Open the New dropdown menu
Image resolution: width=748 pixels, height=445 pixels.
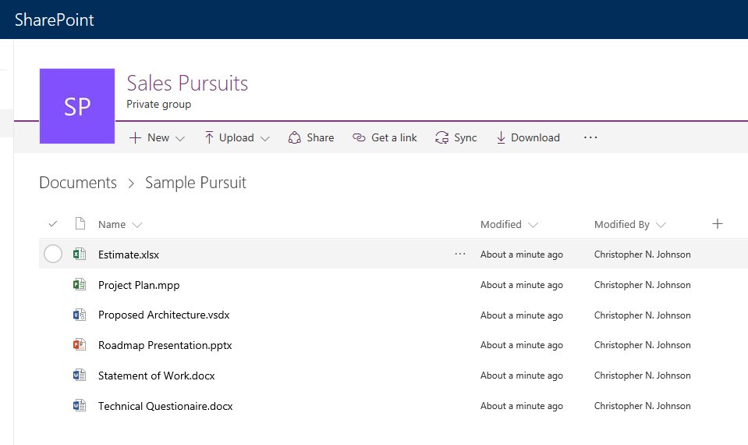coord(157,137)
